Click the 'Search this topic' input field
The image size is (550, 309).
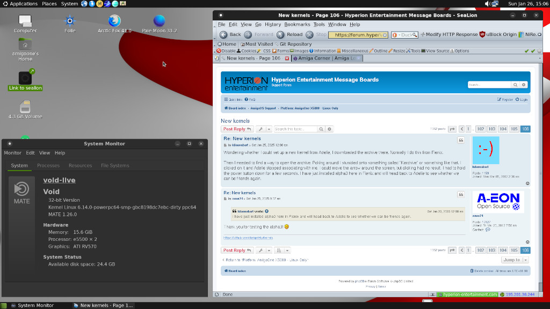tap(295, 129)
